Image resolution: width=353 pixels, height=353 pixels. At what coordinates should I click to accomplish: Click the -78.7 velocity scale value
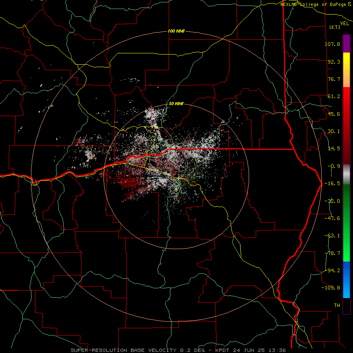pos(332,253)
